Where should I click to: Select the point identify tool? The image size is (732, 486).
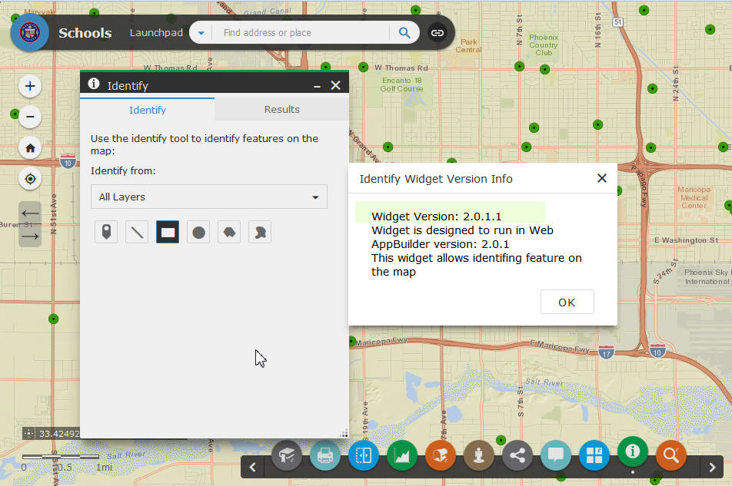(x=106, y=232)
